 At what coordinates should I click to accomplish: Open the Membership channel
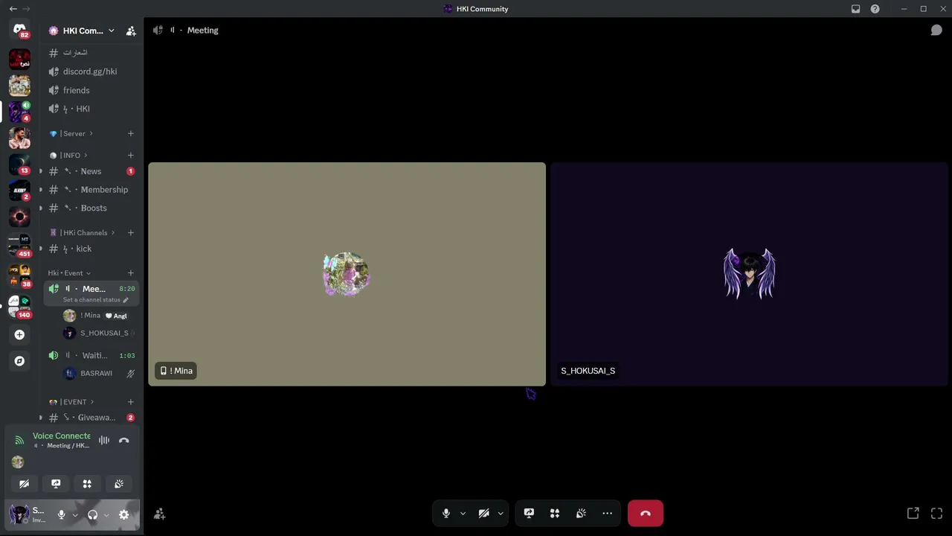coord(91,190)
